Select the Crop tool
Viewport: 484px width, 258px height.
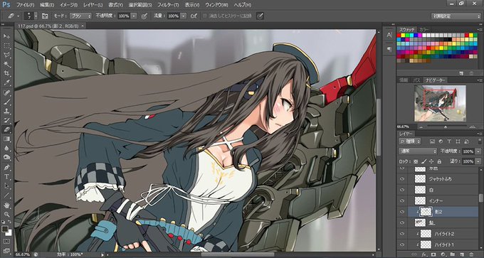(7, 74)
